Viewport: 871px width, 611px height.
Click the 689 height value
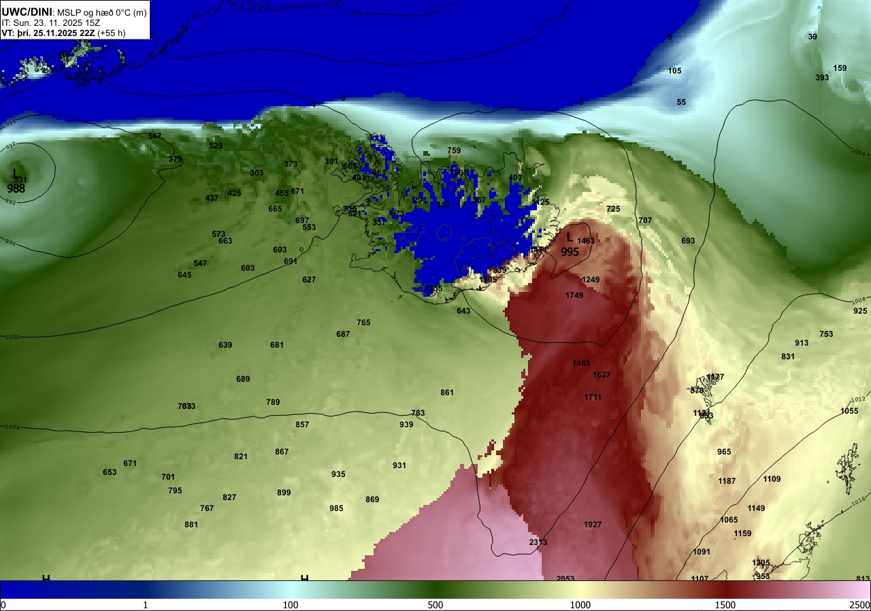point(243,379)
